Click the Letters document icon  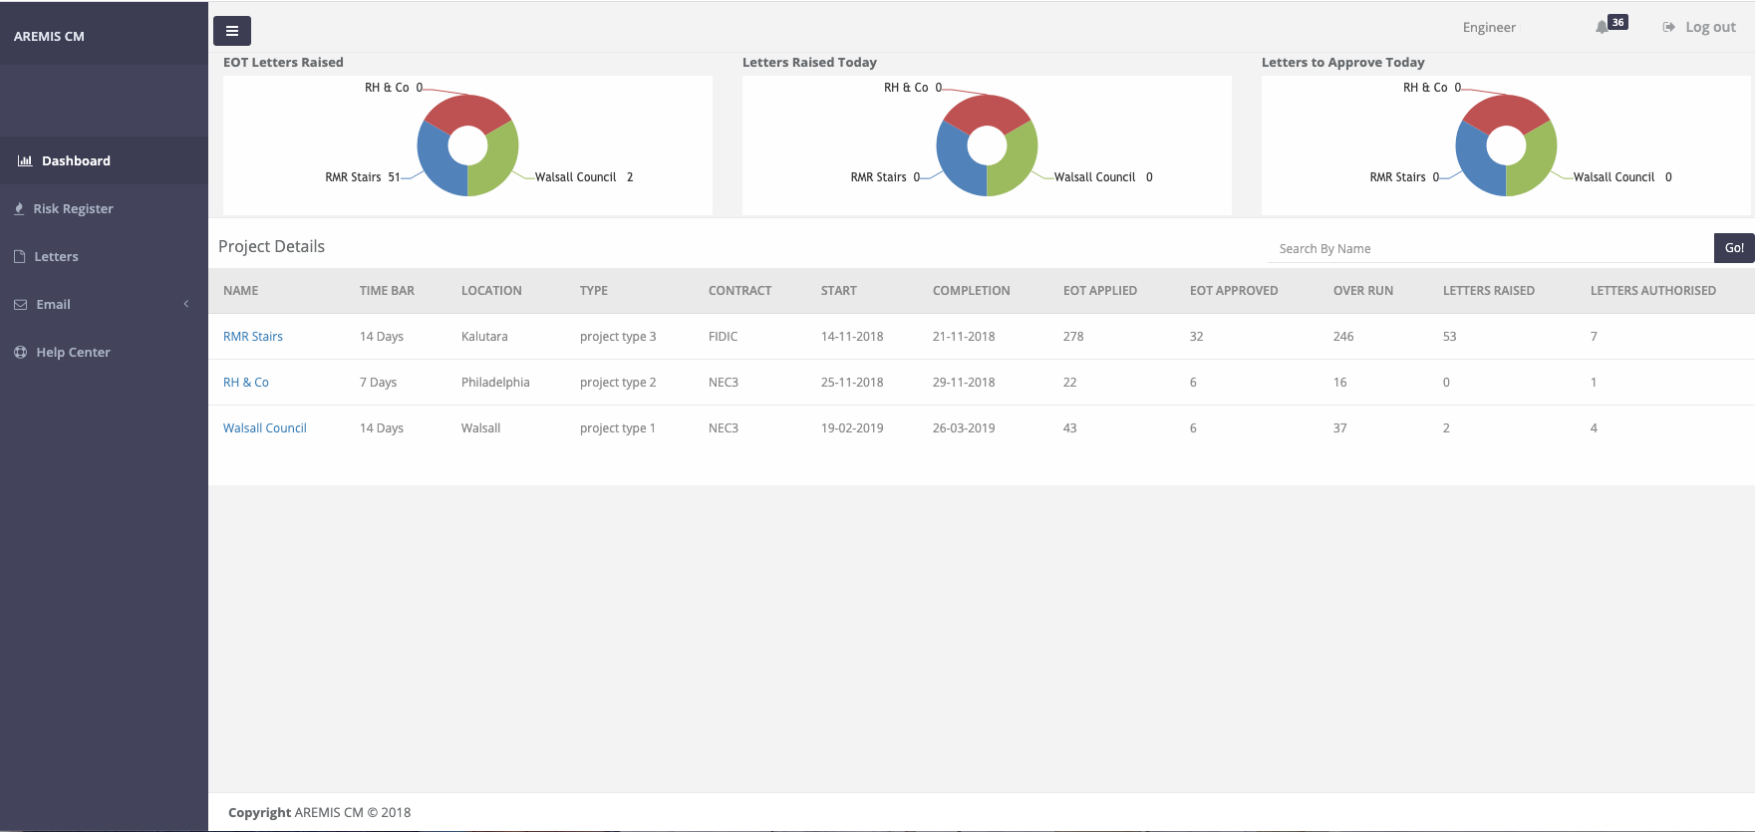click(x=20, y=256)
